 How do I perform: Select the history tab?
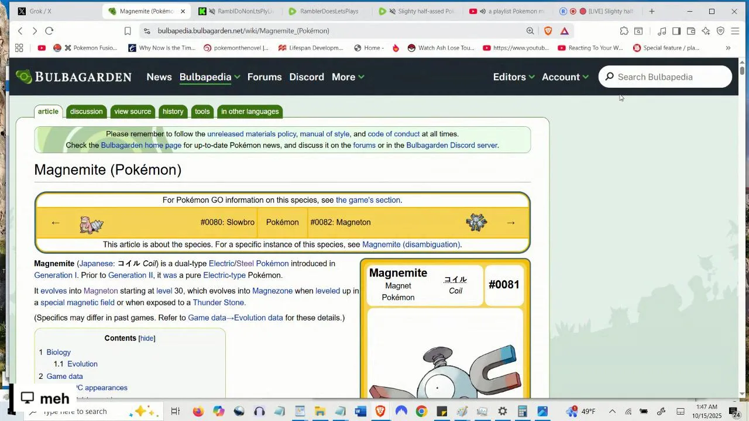pyautogui.click(x=173, y=112)
